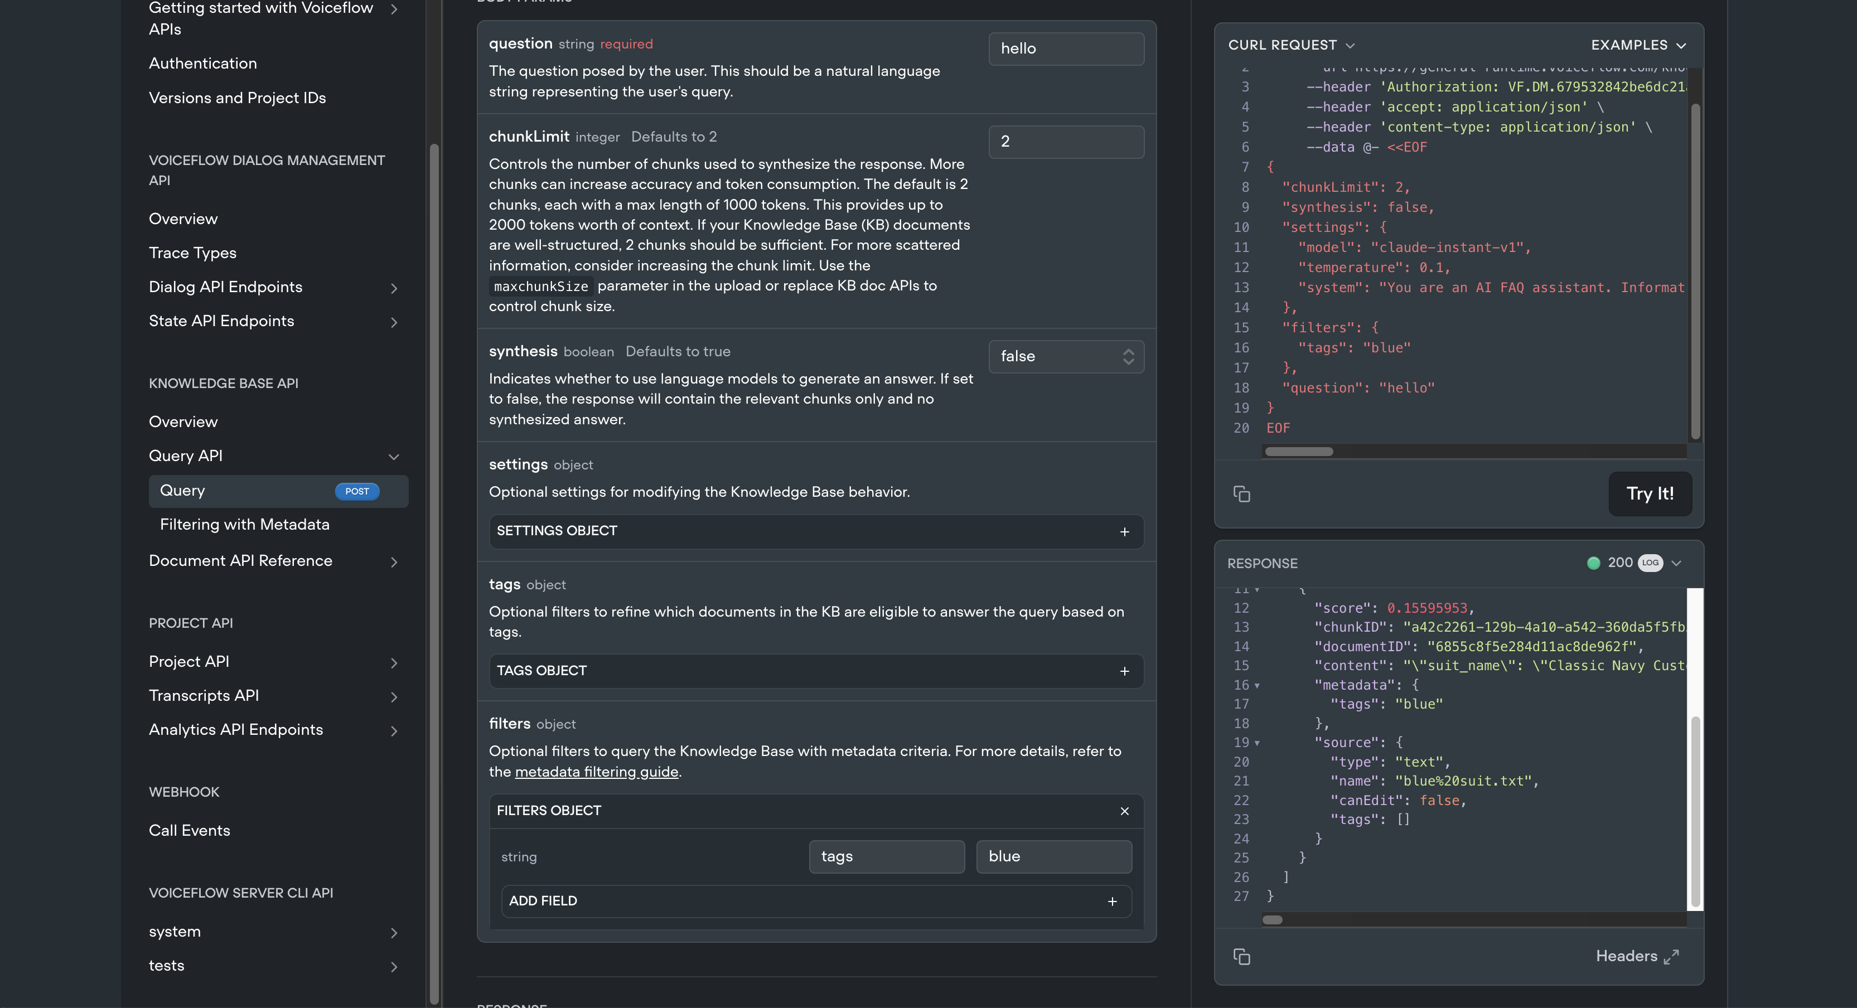Expand Getting started with Voiceflow APIs

coord(394,9)
